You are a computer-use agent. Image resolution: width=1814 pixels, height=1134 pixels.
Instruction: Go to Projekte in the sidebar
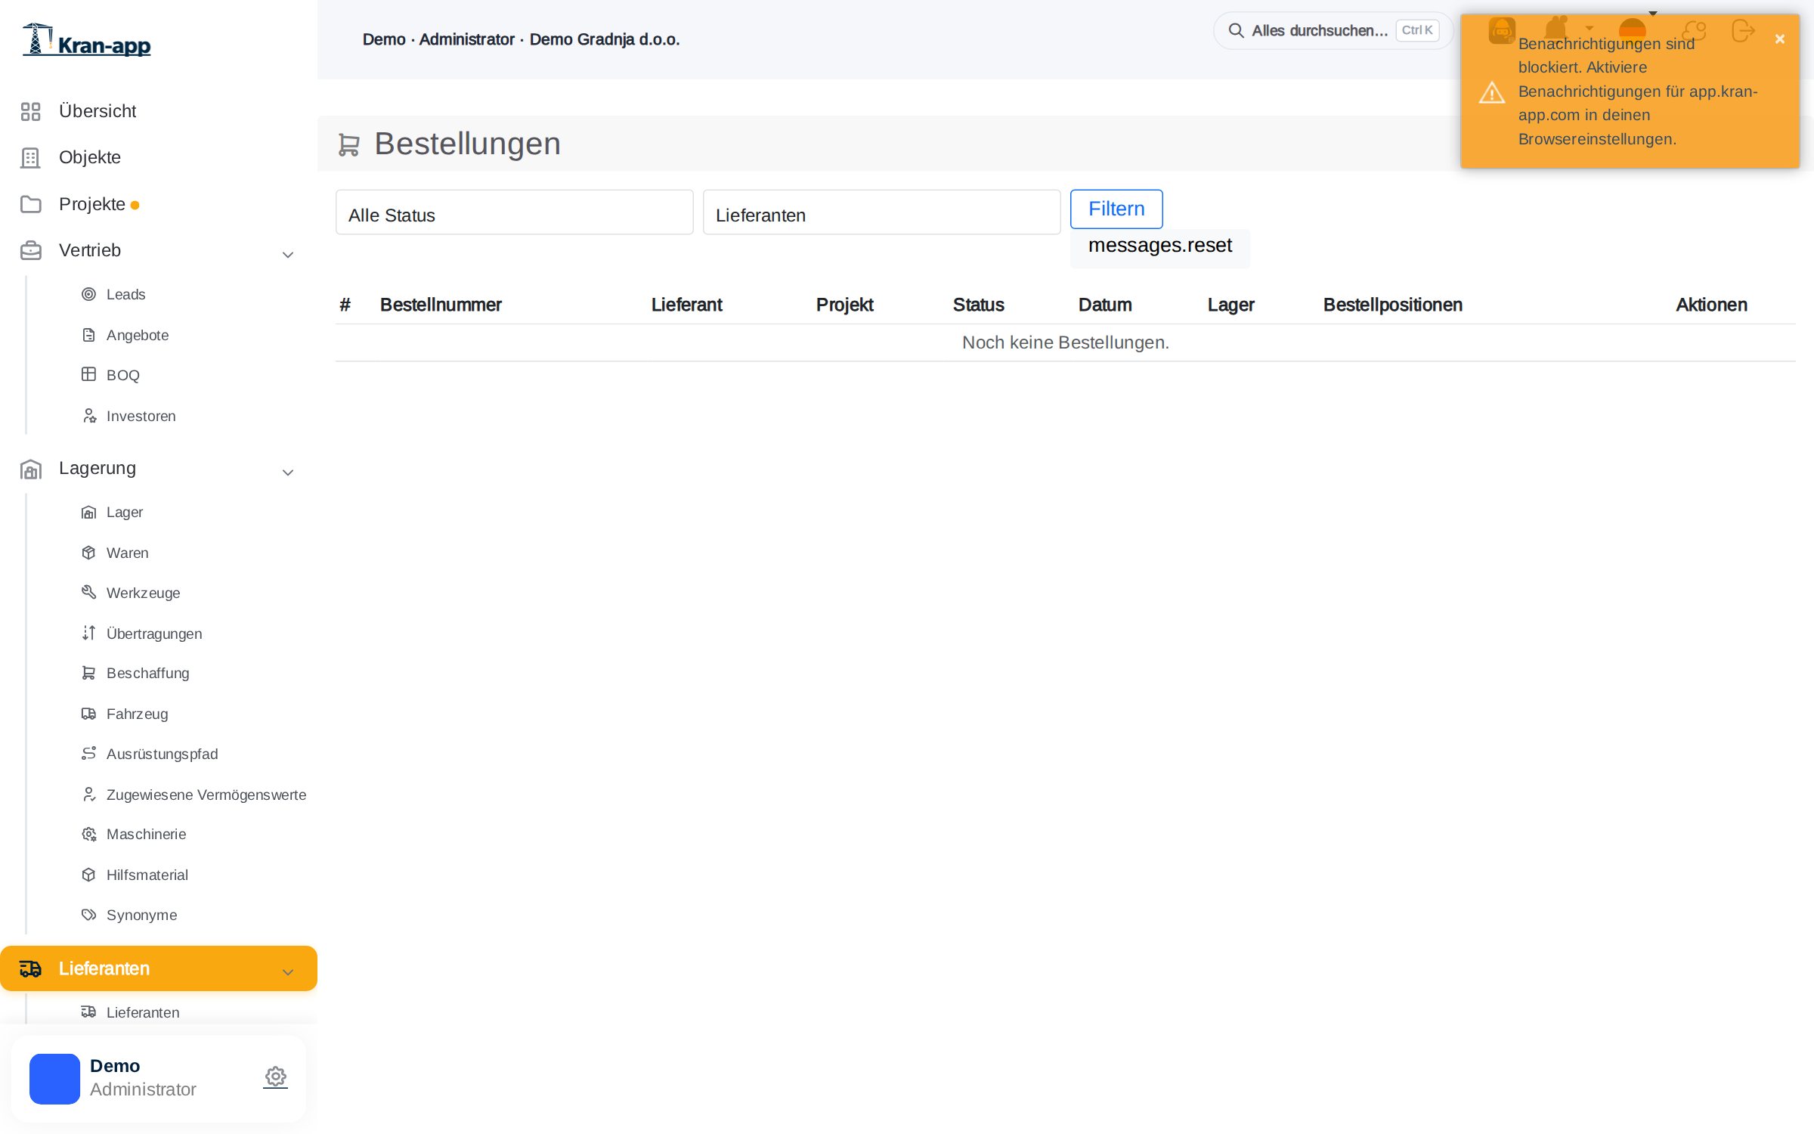(91, 204)
